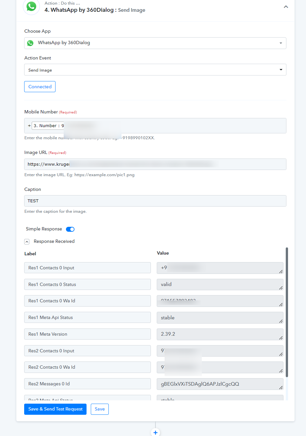This screenshot has height=436, width=306.
Task: Click the value field showing 'valid'
Action: [220, 284]
